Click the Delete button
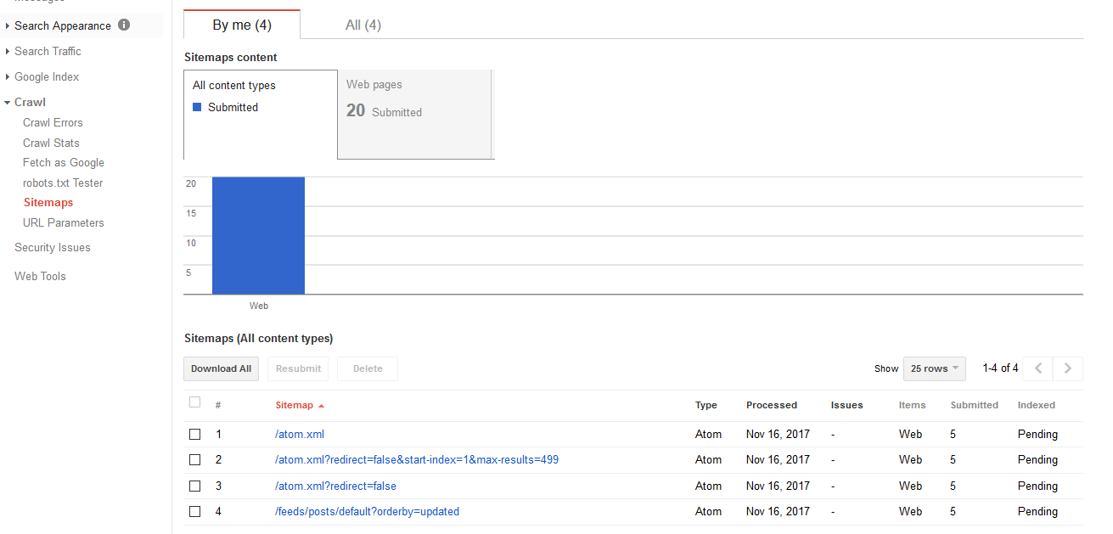Screen dimensions: 1113x534 click(368, 368)
